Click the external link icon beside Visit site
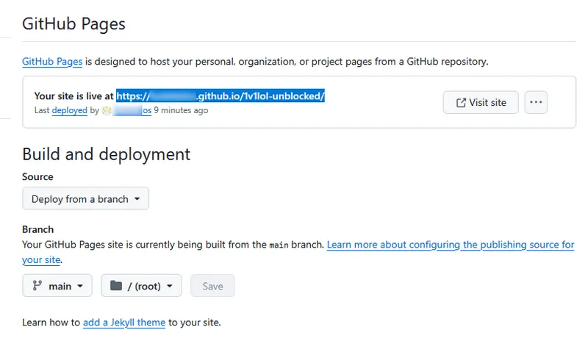Screen dimensions: 588x338 coord(462,103)
